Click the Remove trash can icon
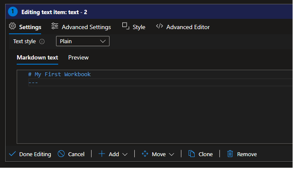This screenshot has width=293, height=169. pyautogui.click(x=230, y=154)
